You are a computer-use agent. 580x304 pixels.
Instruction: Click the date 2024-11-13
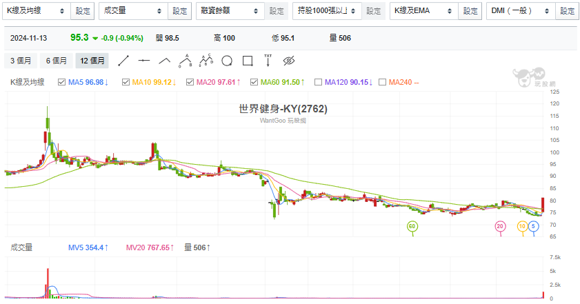pos(28,38)
